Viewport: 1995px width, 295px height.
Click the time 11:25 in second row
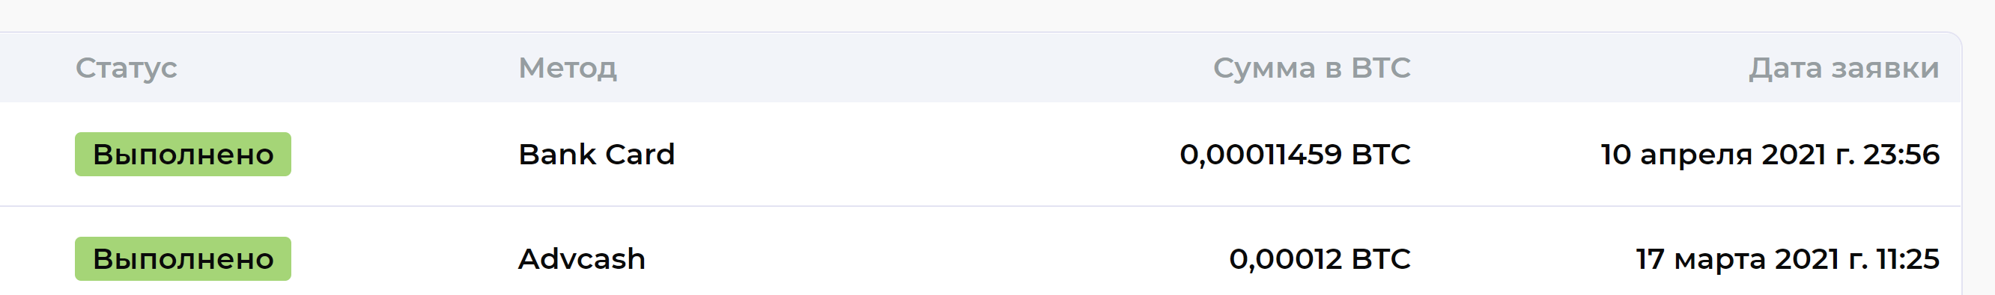1908,258
